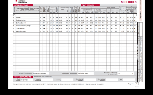The width and height of the screenshot is (153, 95).
Task: Click the BS EN value '3871'
Action: [x=60, y=17]
